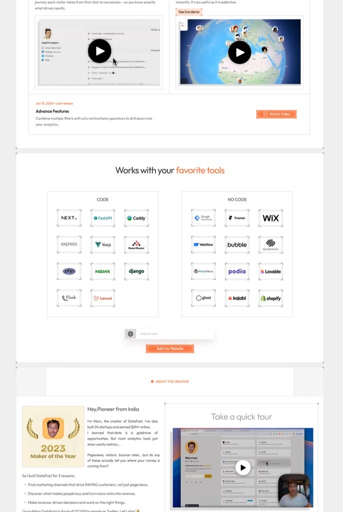Open the See live demo link
The width and height of the screenshot is (343, 512).
click(189, 12)
